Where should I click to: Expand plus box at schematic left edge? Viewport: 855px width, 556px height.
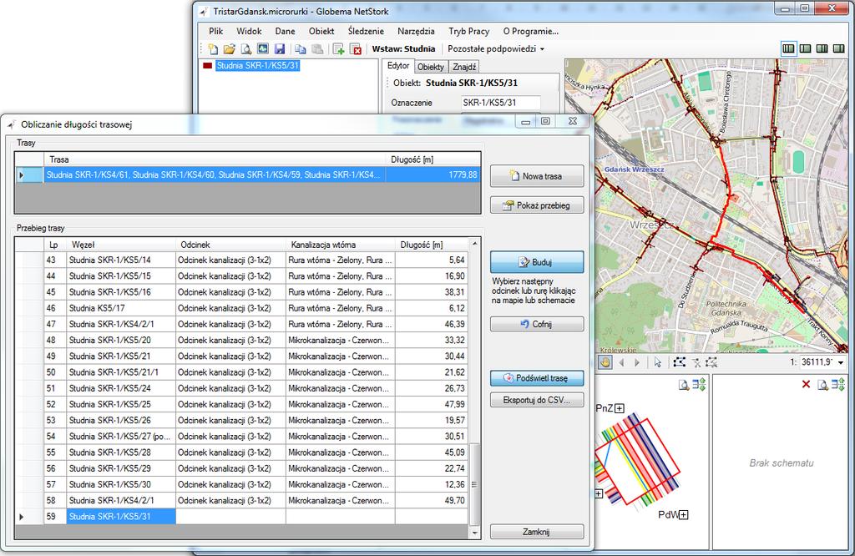pos(599,494)
